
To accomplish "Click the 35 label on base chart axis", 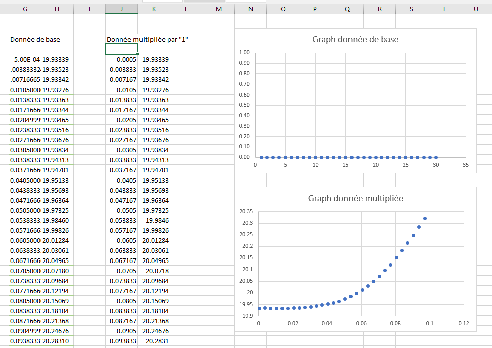I will tap(466, 165).
